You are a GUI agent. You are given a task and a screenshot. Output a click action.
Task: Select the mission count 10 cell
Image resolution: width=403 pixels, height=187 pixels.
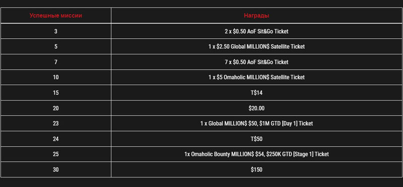[x=56, y=77]
